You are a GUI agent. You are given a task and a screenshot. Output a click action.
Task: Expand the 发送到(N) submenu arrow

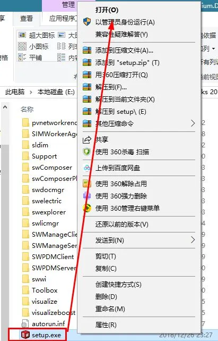tap(193, 240)
